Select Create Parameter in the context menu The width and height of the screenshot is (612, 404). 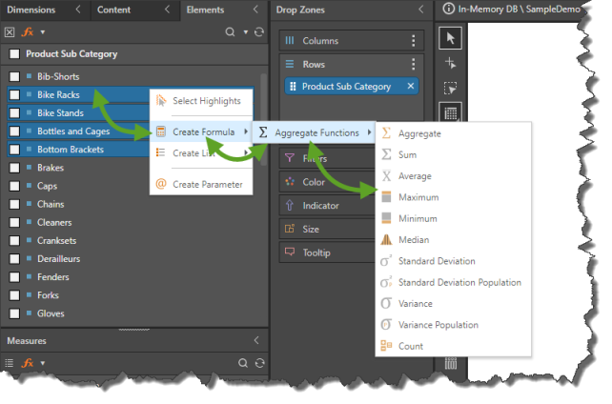[x=207, y=184]
